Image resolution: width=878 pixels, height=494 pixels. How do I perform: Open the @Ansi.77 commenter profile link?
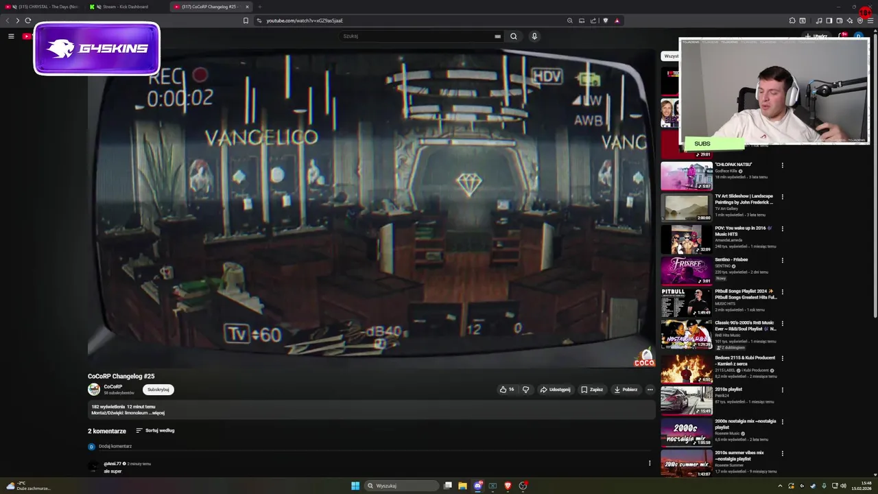[x=112, y=464]
